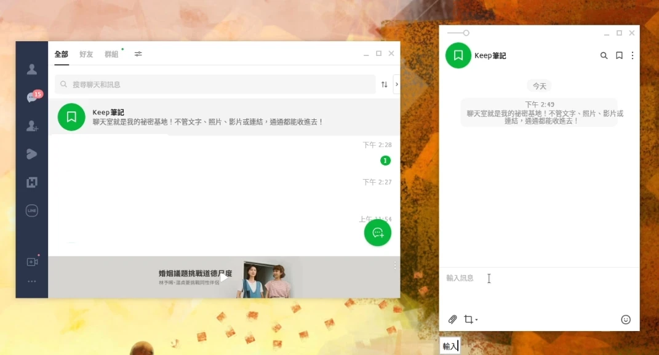Click the 今天 date label in chat
Image resolution: width=659 pixels, height=355 pixels.
[540, 86]
